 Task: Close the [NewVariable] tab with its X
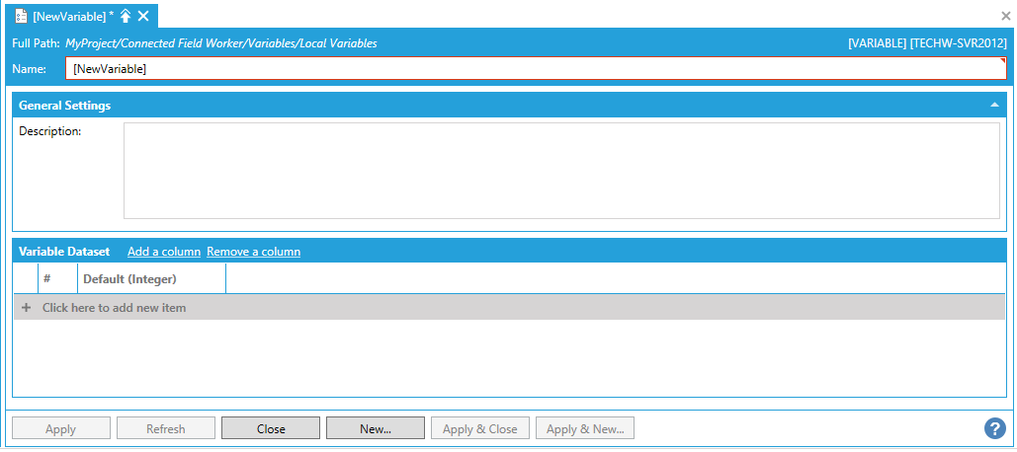click(143, 16)
